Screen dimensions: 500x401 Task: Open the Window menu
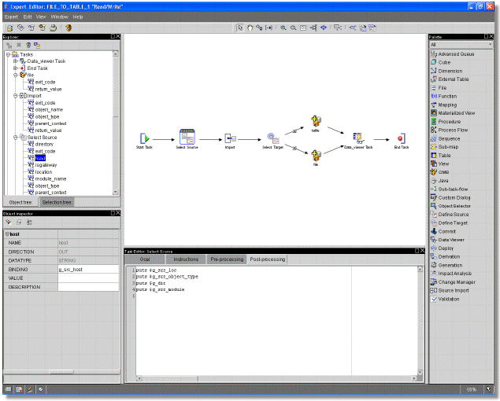60,17
